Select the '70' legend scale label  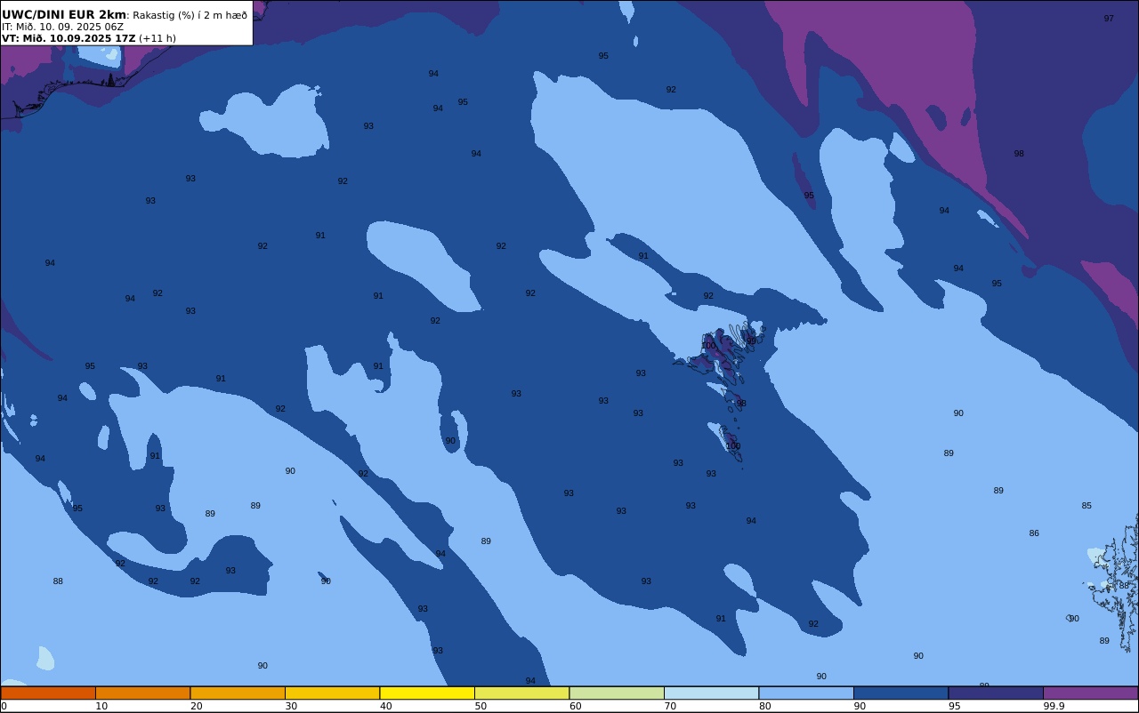pos(670,706)
